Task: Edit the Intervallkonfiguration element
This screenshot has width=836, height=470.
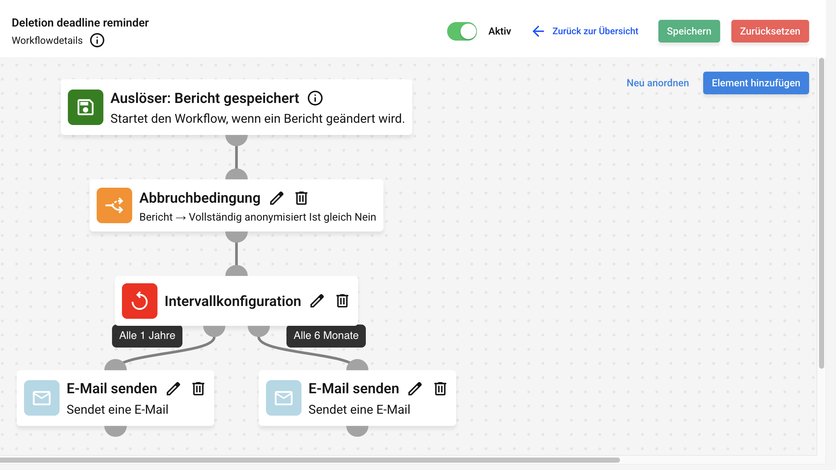Action: tap(317, 301)
